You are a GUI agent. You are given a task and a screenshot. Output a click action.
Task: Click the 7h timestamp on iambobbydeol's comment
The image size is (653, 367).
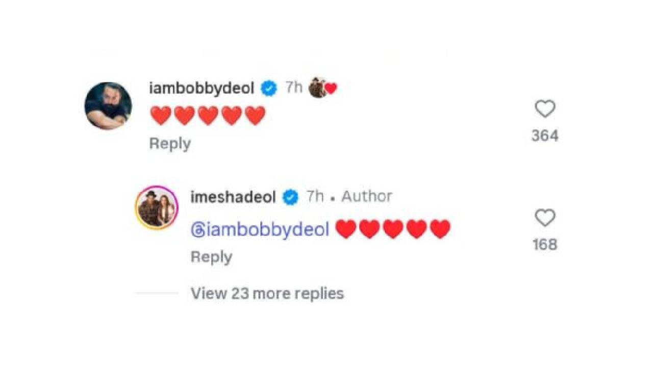(294, 88)
